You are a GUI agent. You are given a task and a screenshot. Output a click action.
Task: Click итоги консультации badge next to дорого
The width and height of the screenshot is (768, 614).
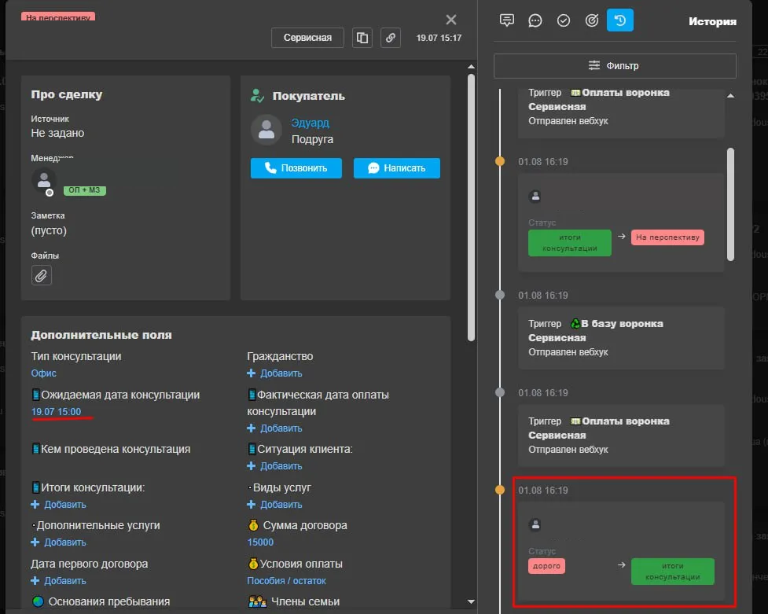pyautogui.click(x=672, y=572)
